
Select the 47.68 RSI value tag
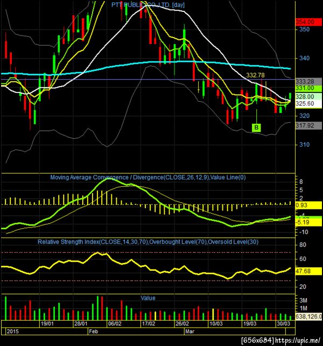[x=308, y=271]
